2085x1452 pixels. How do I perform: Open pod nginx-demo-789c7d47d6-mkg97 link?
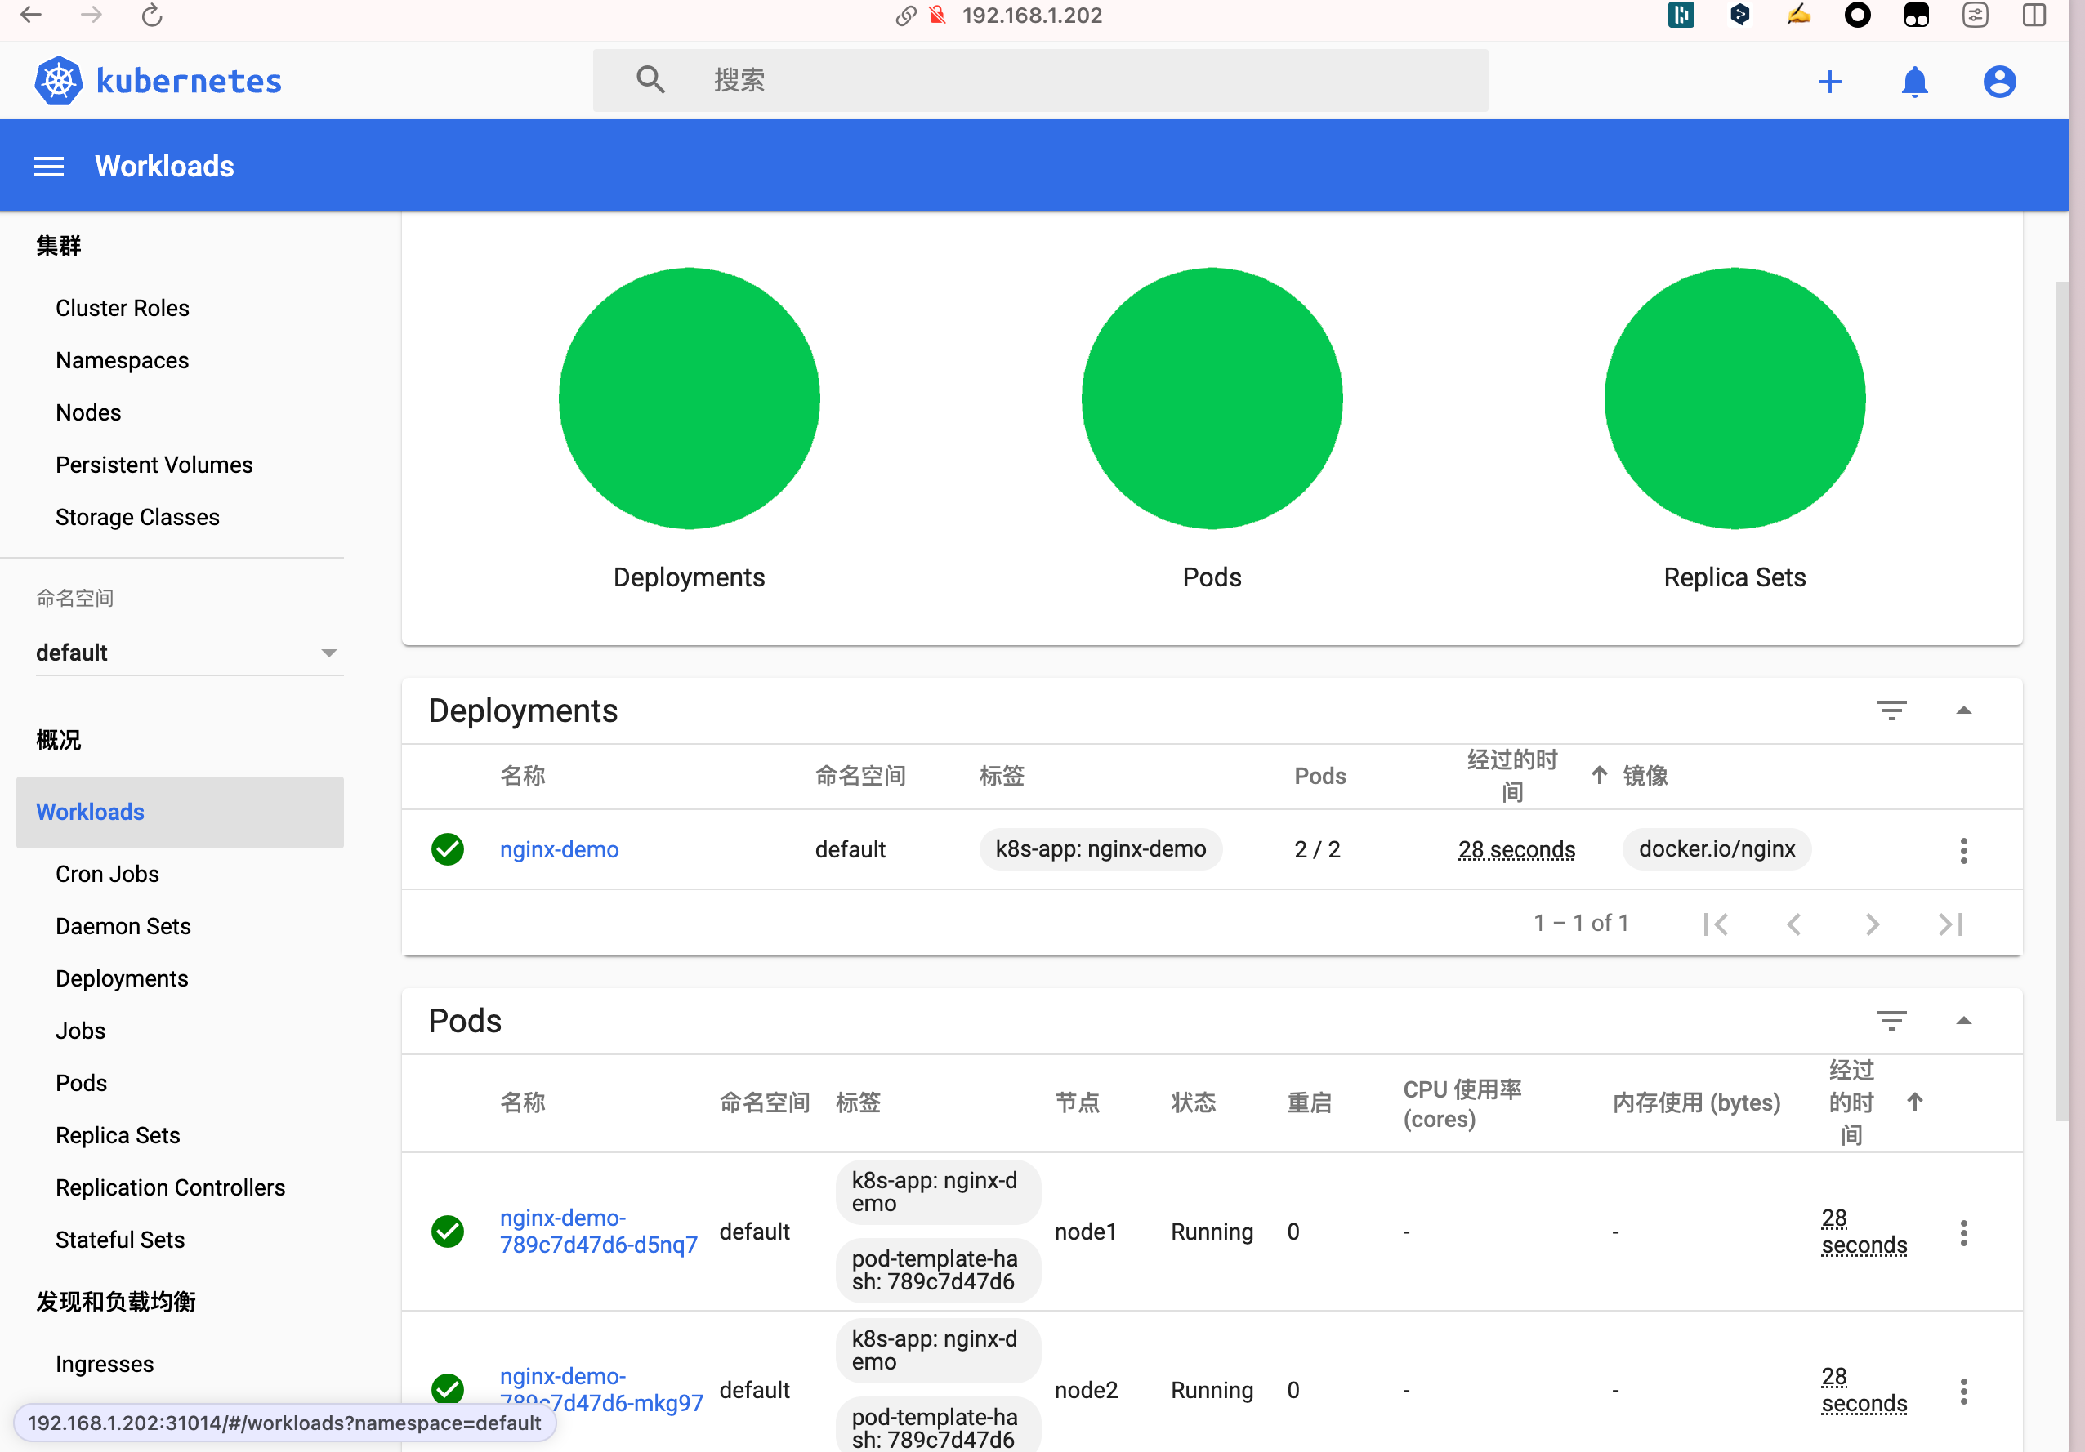click(601, 1388)
